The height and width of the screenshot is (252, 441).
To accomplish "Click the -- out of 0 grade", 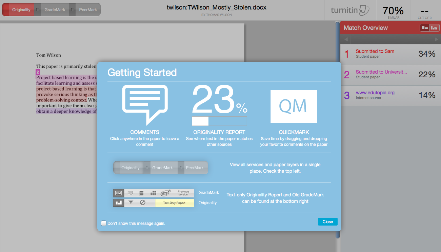I will coord(424,12).
